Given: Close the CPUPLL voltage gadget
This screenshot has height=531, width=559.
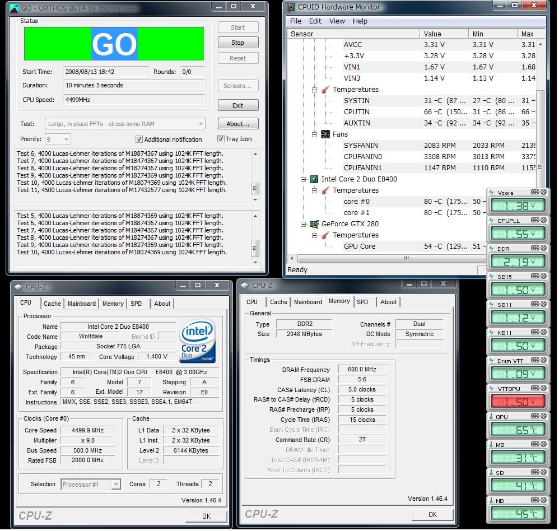Looking at the screenshot, I should click(543, 220).
